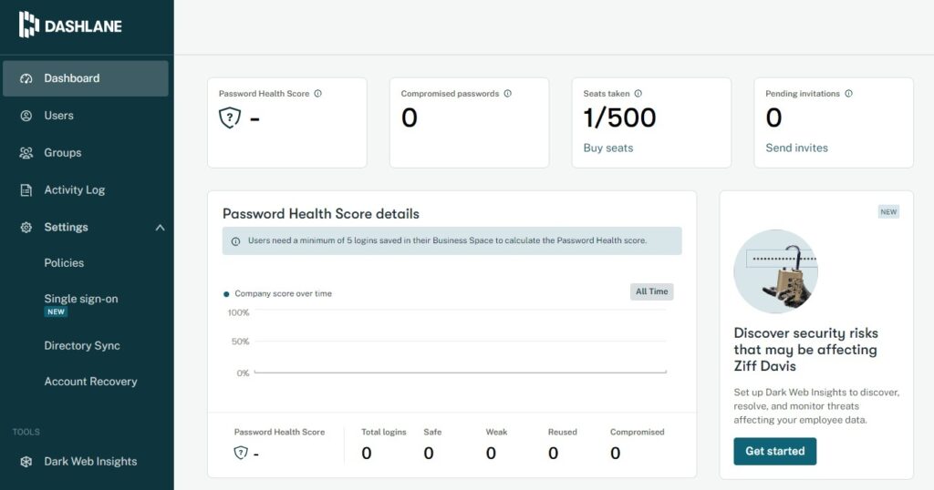
Task: Click the 0% axis label
Action: click(243, 373)
